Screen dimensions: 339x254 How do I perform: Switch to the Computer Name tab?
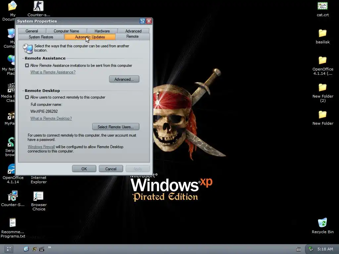coord(66,31)
